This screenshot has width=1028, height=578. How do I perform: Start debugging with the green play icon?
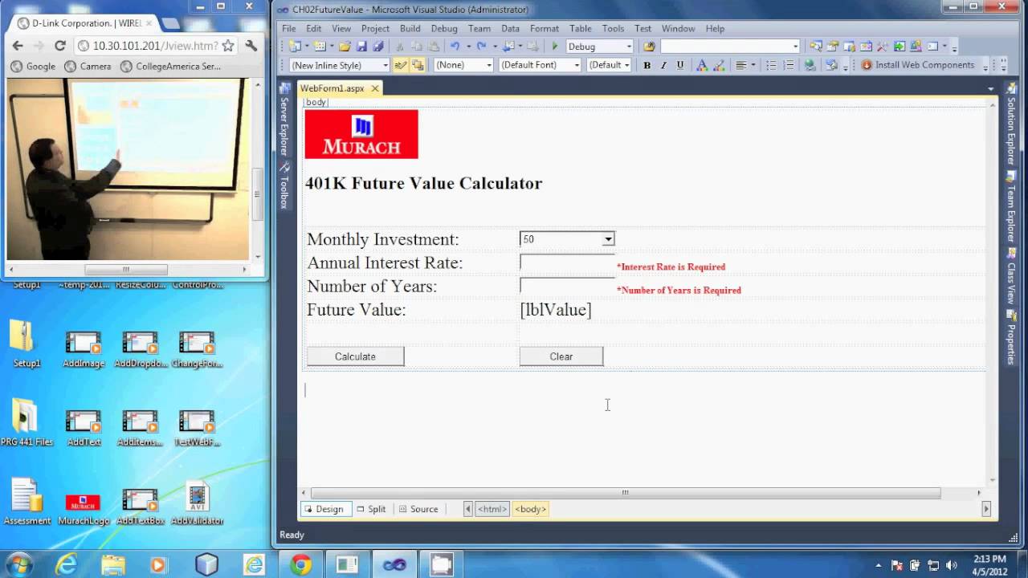pos(554,47)
